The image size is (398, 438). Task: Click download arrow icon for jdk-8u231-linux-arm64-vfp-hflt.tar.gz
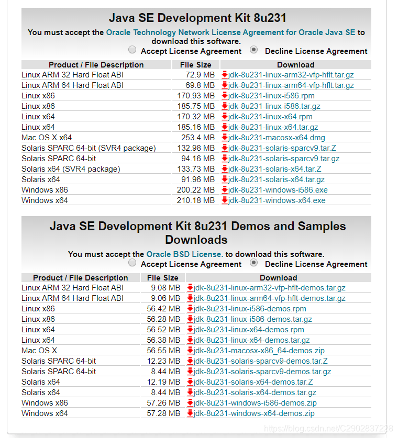pos(225,85)
